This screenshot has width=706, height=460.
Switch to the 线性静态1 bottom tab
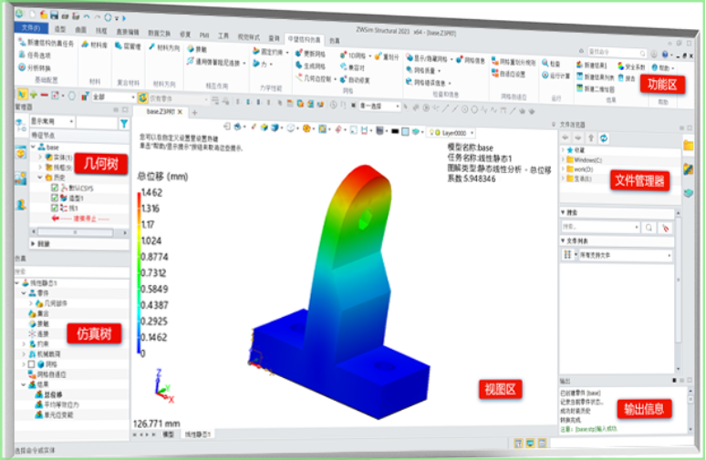pos(197,435)
